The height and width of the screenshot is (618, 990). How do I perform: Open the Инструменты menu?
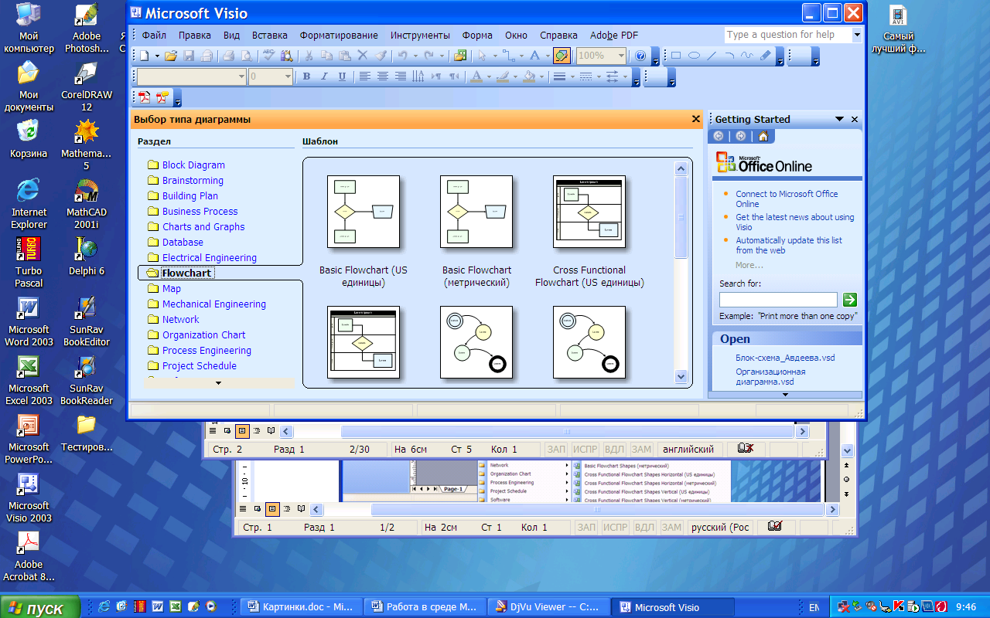[x=420, y=35]
